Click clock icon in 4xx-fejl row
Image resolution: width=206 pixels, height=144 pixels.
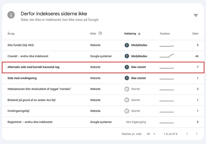pyautogui.click(x=127, y=100)
